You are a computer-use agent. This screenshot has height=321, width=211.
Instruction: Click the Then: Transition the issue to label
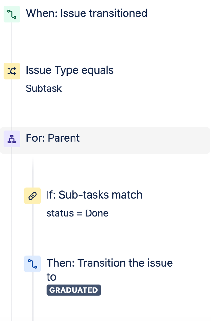tap(110, 270)
